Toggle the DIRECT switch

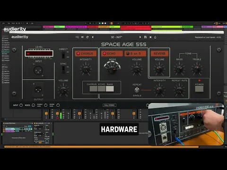63,55
